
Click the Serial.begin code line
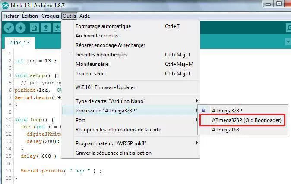38,97
